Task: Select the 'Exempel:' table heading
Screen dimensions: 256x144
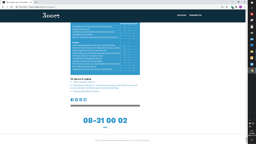Action: point(76,42)
